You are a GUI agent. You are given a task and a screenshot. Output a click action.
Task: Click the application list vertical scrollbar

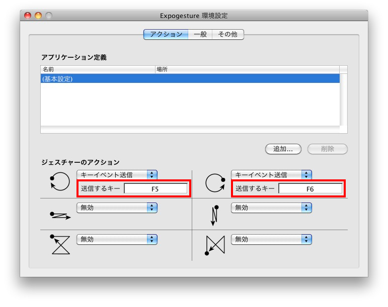[343, 99]
